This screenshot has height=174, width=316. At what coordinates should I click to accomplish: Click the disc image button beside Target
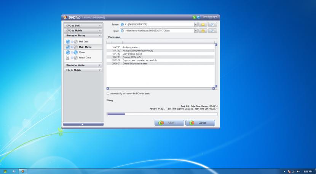click(212, 31)
